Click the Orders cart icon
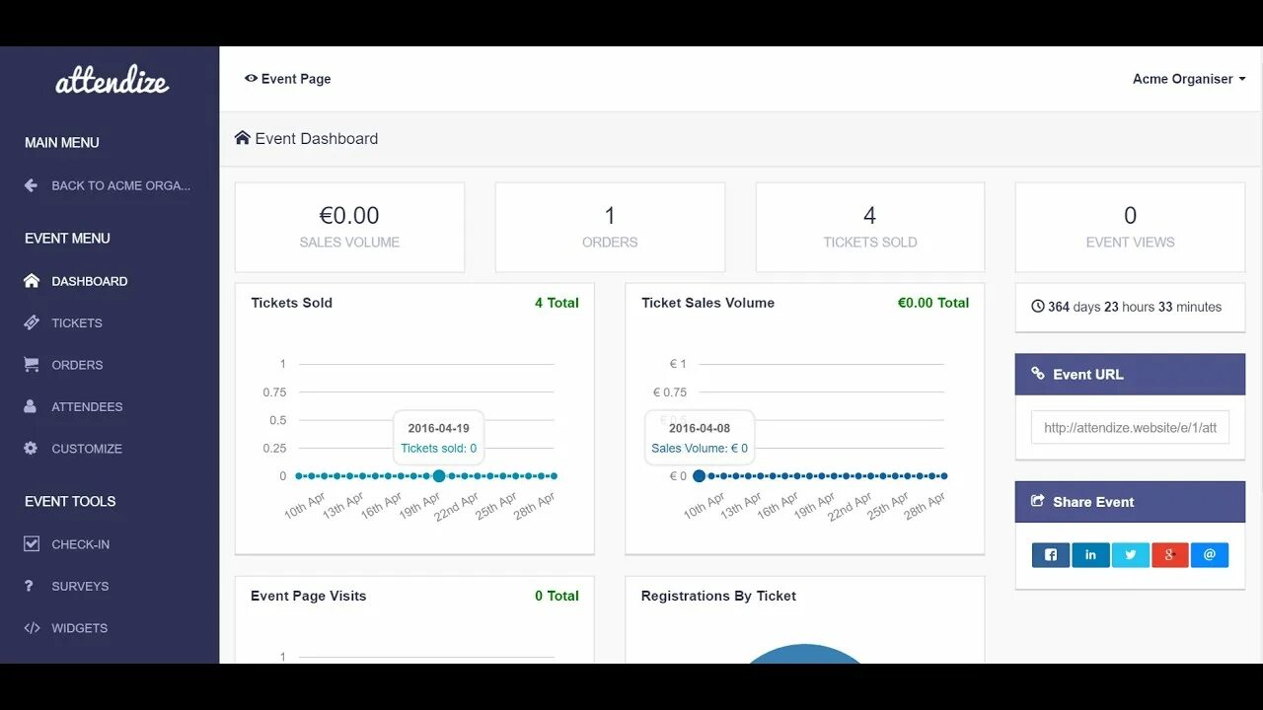 32,365
